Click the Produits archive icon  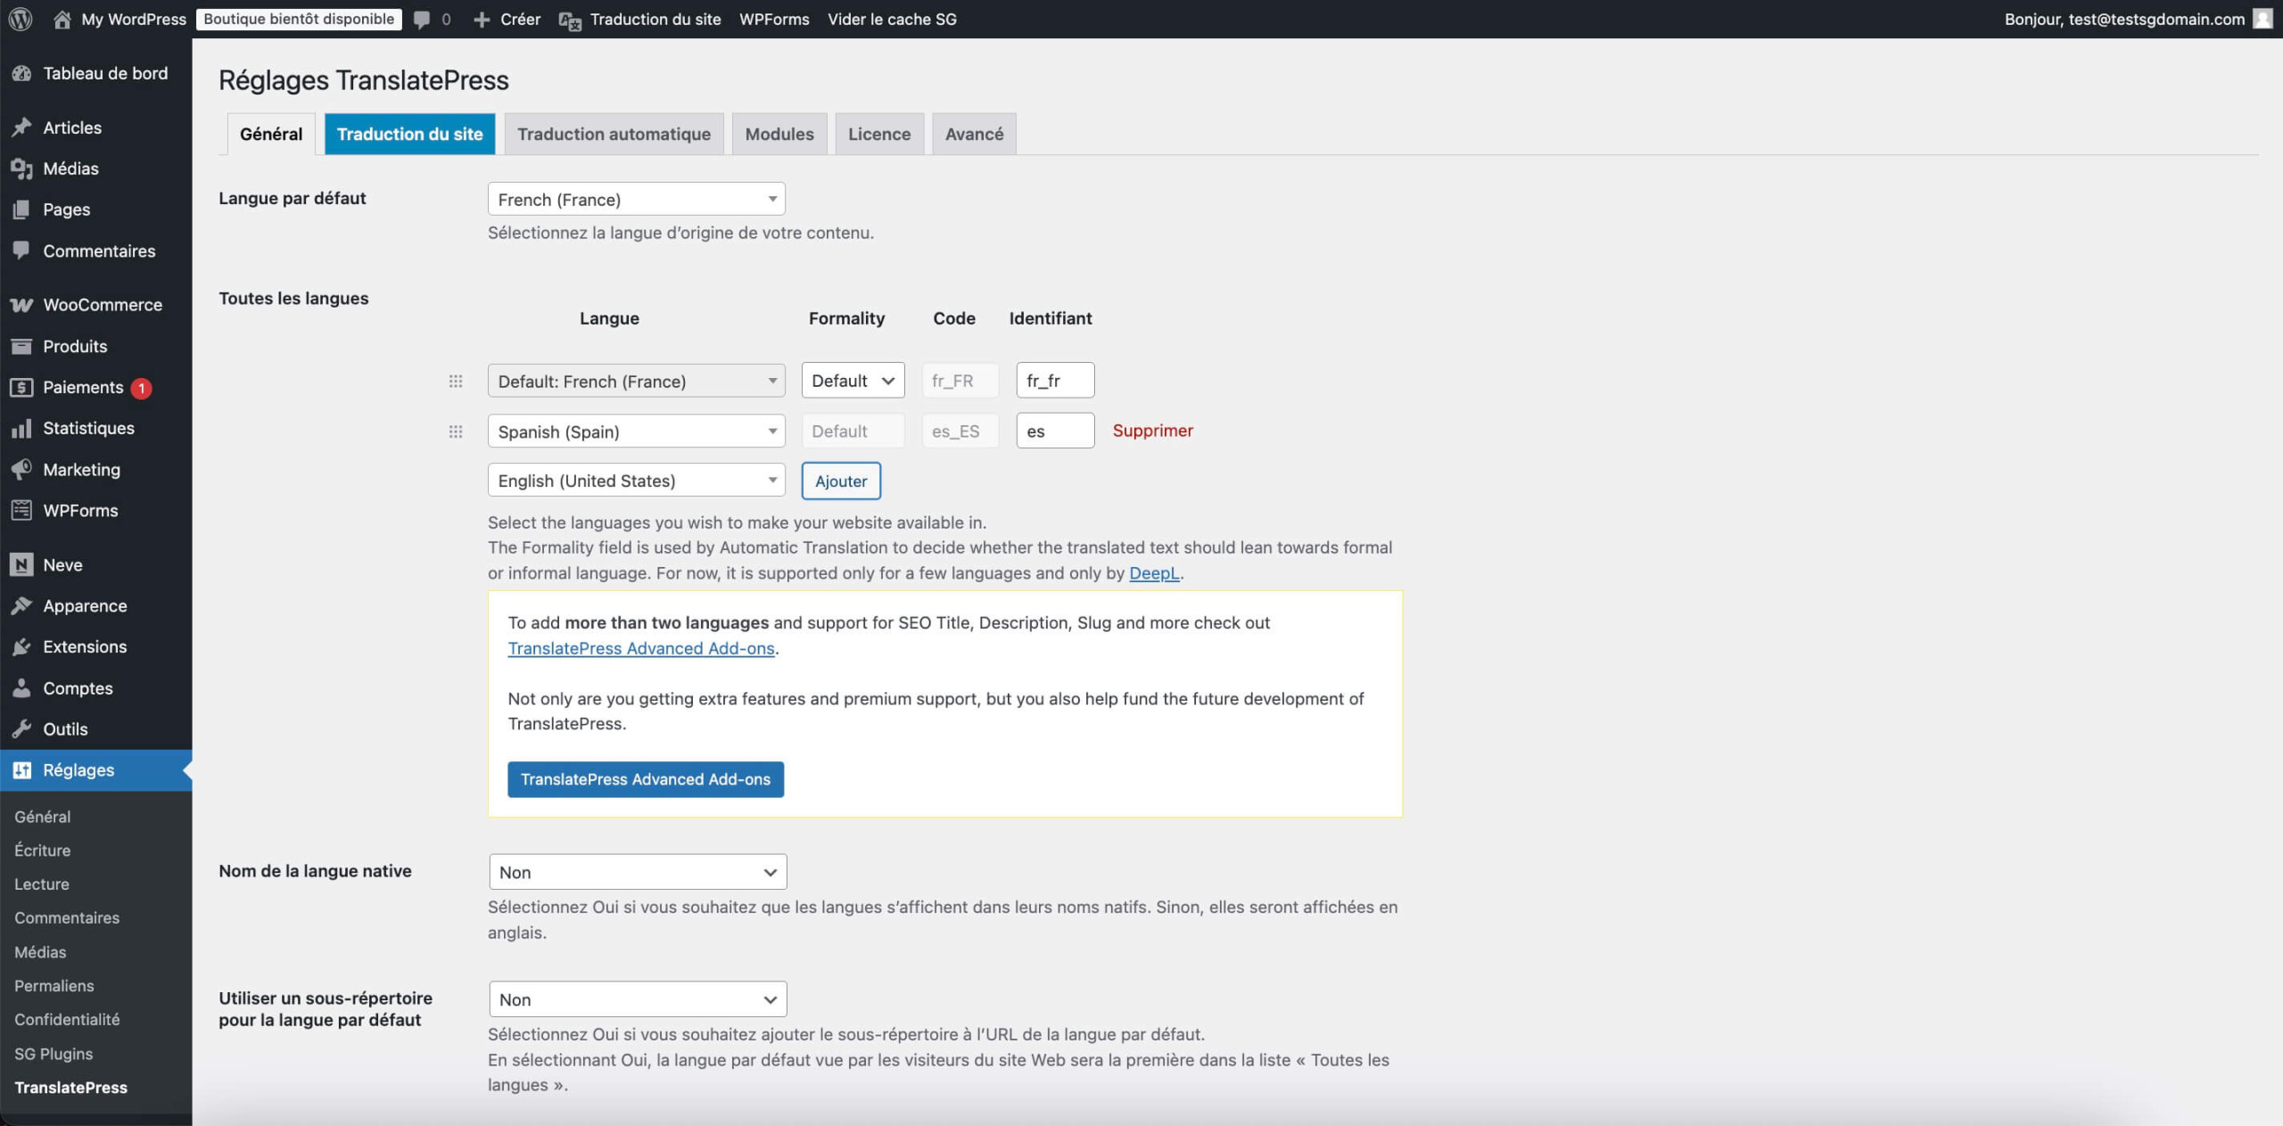tap(21, 346)
